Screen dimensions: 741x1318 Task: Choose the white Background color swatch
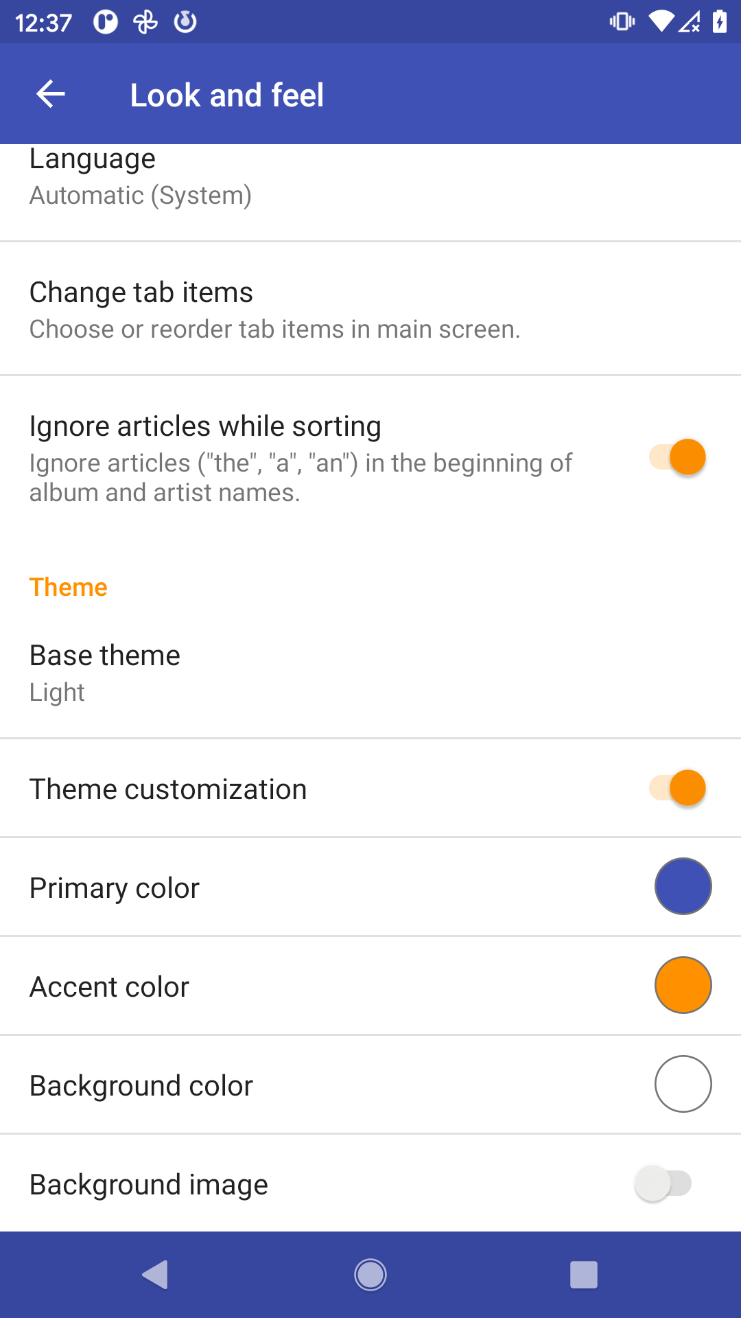click(x=683, y=1084)
